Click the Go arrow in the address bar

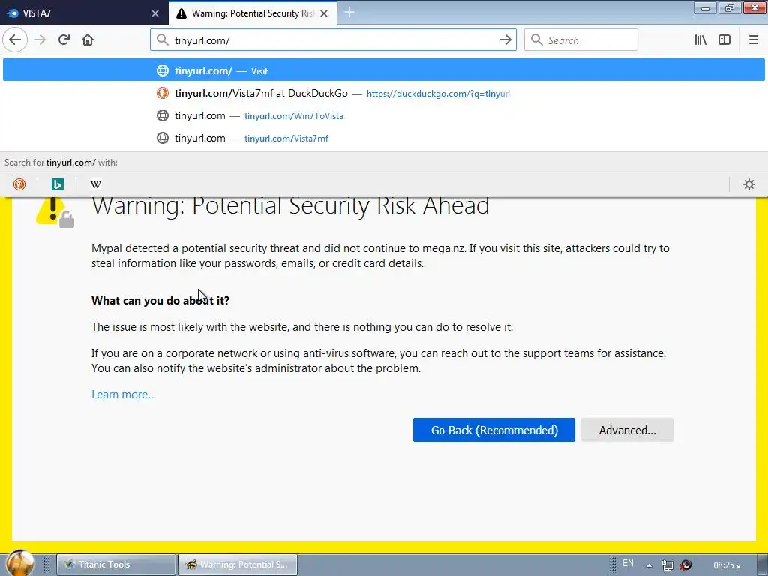[x=505, y=40]
